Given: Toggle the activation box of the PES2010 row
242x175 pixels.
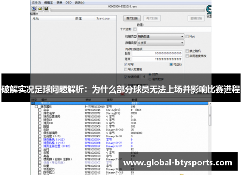Looking at the screenshot, I should pyautogui.click(x=33, y=103).
